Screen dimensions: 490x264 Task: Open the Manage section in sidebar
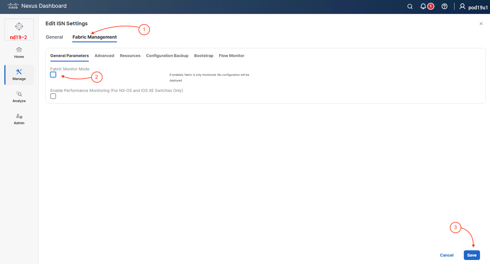pos(19,75)
